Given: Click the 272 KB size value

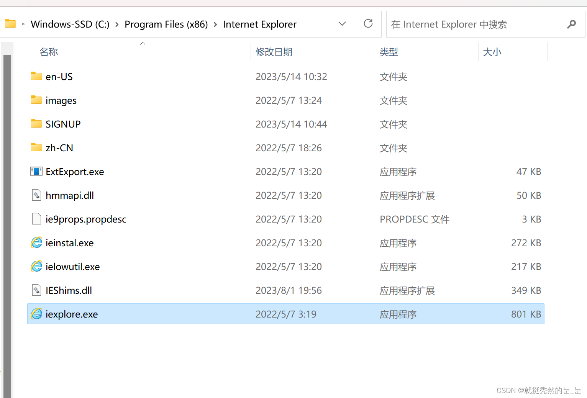Looking at the screenshot, I should 526,243.
